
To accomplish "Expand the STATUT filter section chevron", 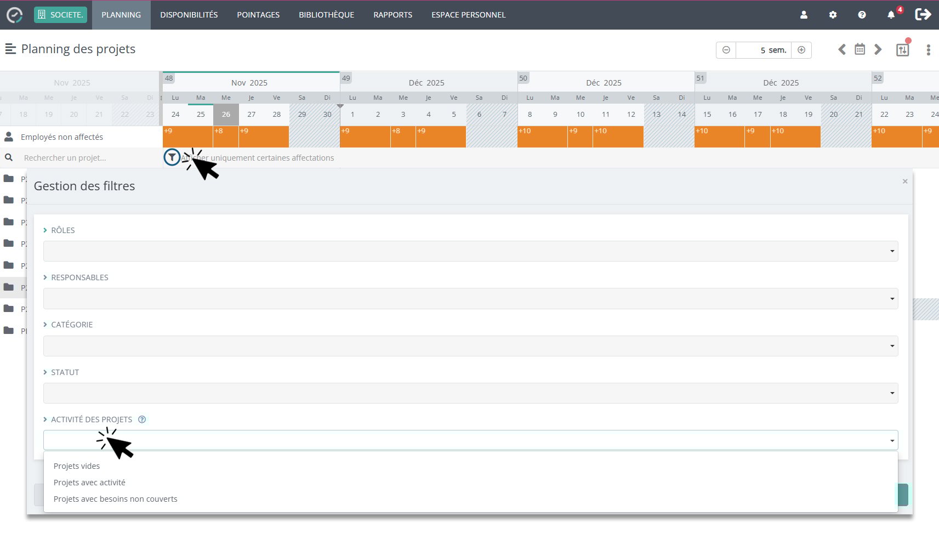I will point(45,372).
